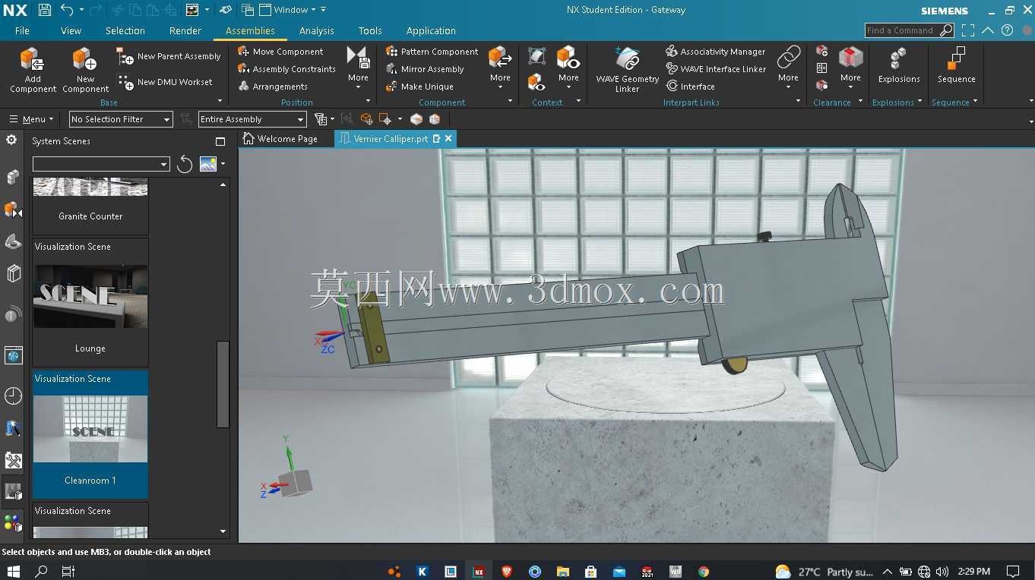Open the Arrangements command

(273, 87)
